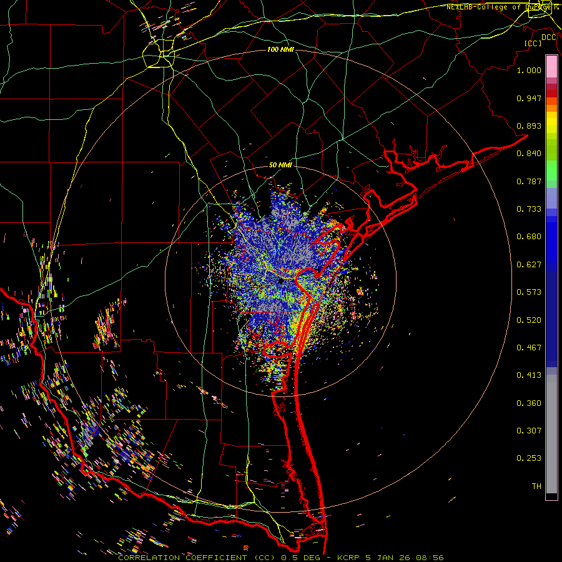The image size is (562, 562).
Task: Pick the gray color bar segment near 0.307
Action: (x=551, y=434)
